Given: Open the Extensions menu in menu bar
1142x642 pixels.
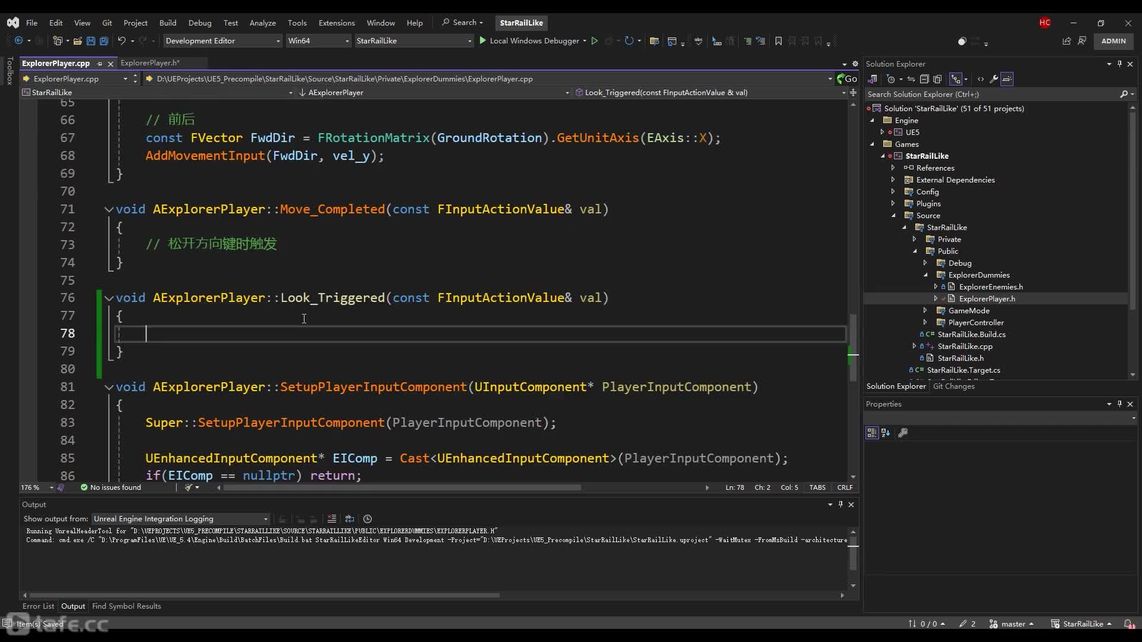Looking at the screenshot, I should [337, 22].
